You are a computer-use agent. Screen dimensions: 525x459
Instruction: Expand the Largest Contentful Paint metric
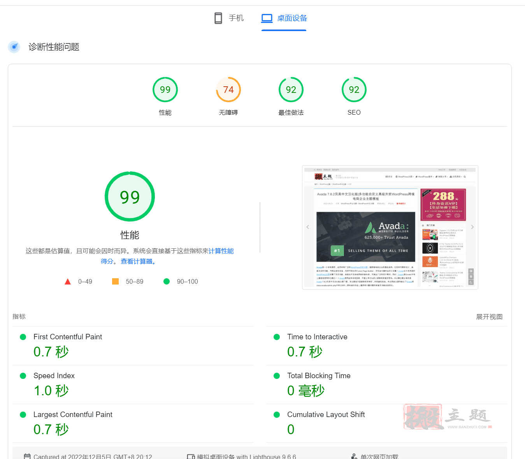tap(133, 423)
